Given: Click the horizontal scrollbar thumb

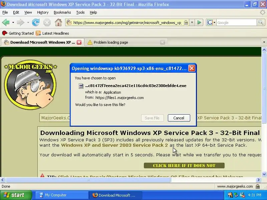Looking at the screenshot, I should tap(88, 180).
